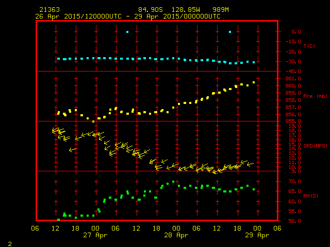
Task: Click the 00 hour label above 28 Apr
Action: (x=176, y=228)
